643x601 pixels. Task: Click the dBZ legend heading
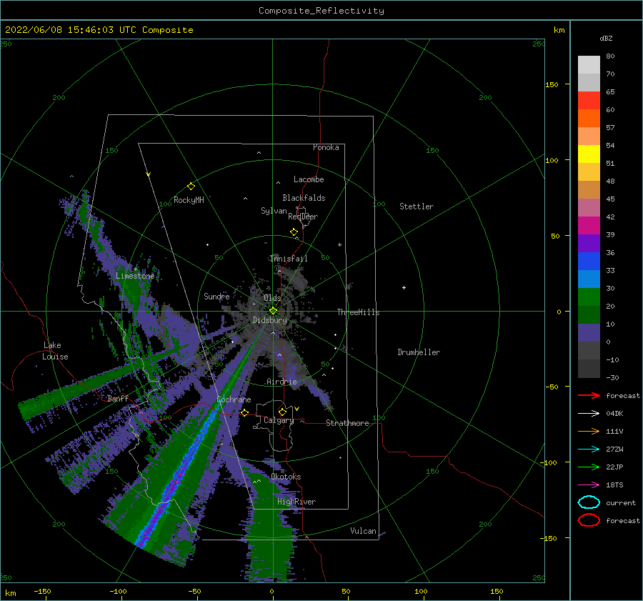tap(606, 38)
